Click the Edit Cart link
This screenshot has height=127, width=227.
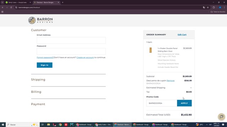182,35
